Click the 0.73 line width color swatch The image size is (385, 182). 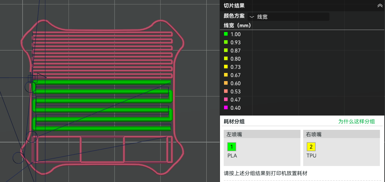[226, 67]
